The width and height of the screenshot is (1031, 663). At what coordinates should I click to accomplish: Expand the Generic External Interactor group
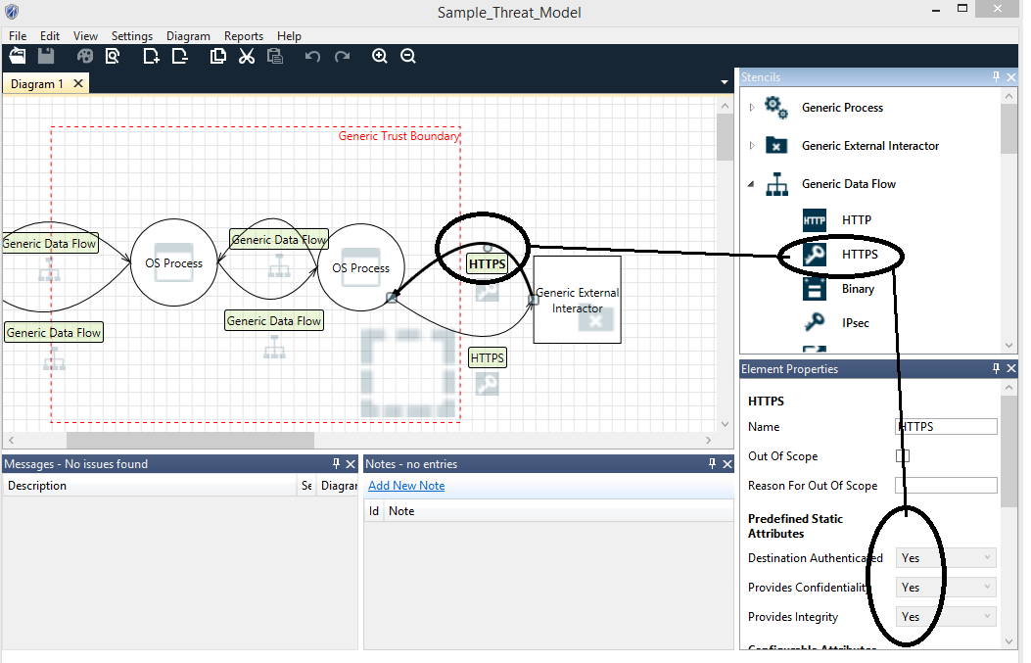click(752, 145)
